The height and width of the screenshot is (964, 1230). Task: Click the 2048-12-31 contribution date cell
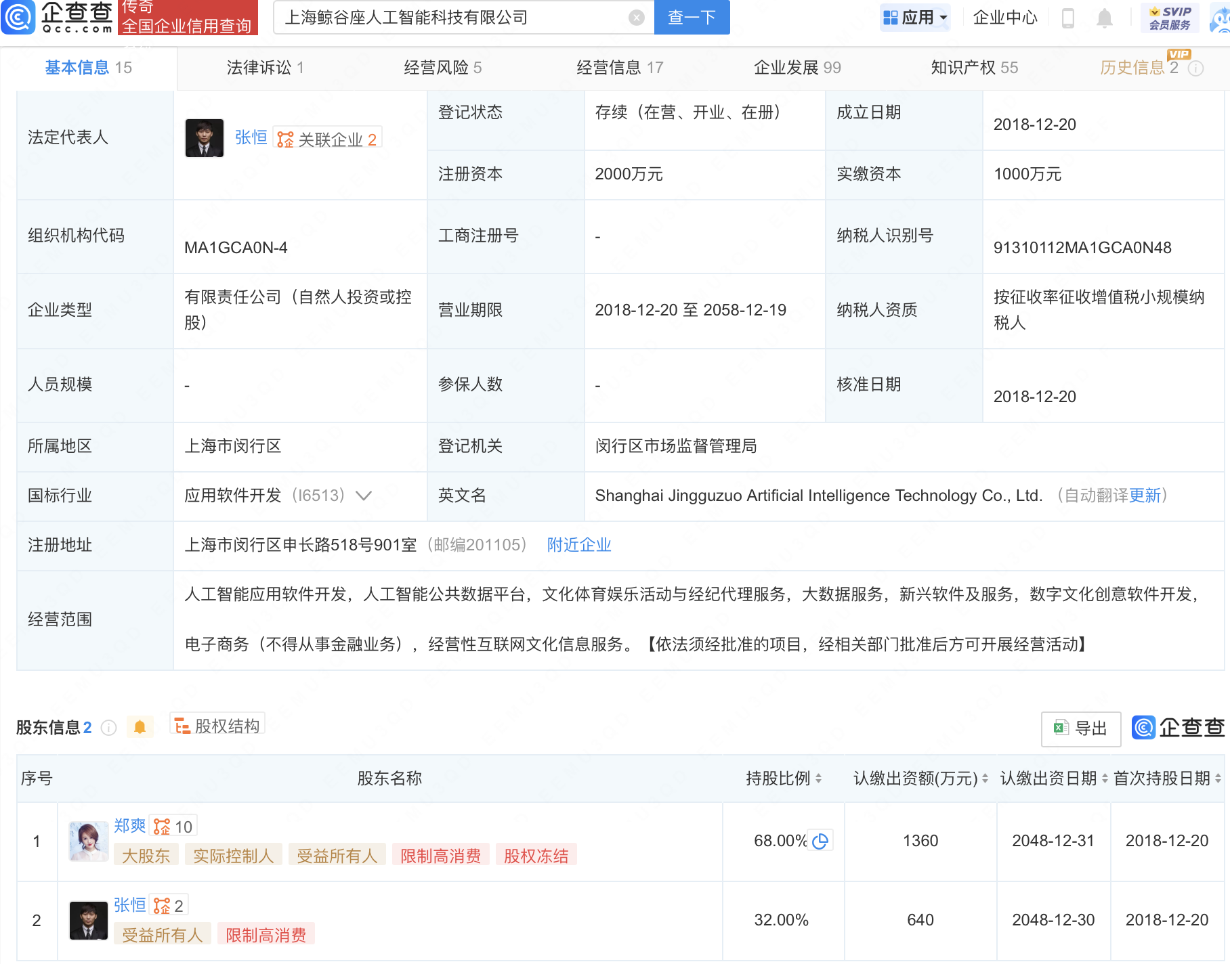tap(1053, 841)
